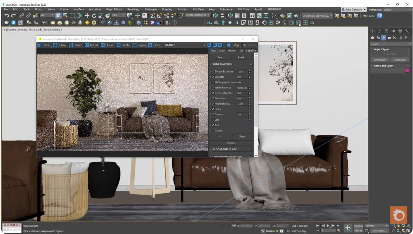The width and height of the screenshot is (413, 234).
Task: Click the RB icon in top toolbar
Action: (380, 15)
